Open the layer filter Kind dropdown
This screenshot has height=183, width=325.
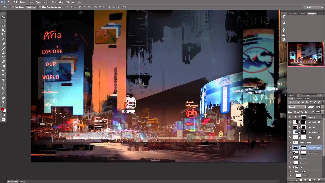click(x=294, y=102)
